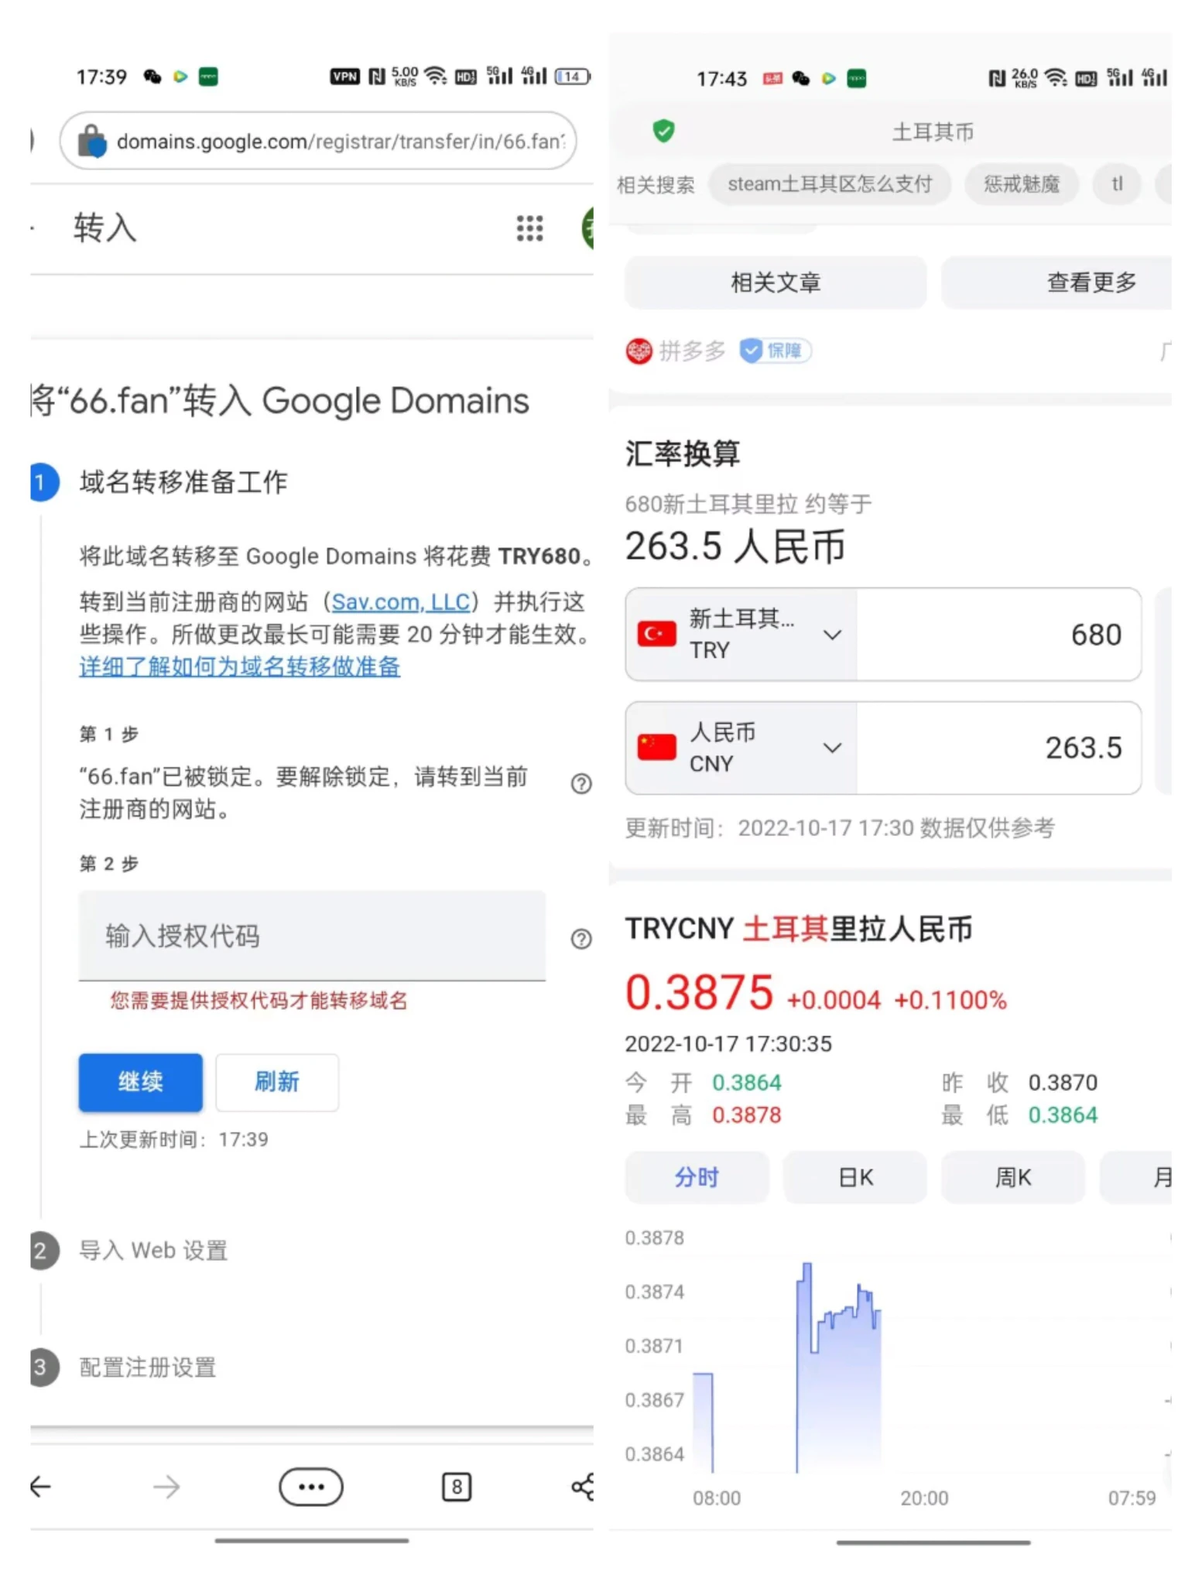
Task: Tap the 0.3875 exchange rate value
Action: tap(699, 992)
